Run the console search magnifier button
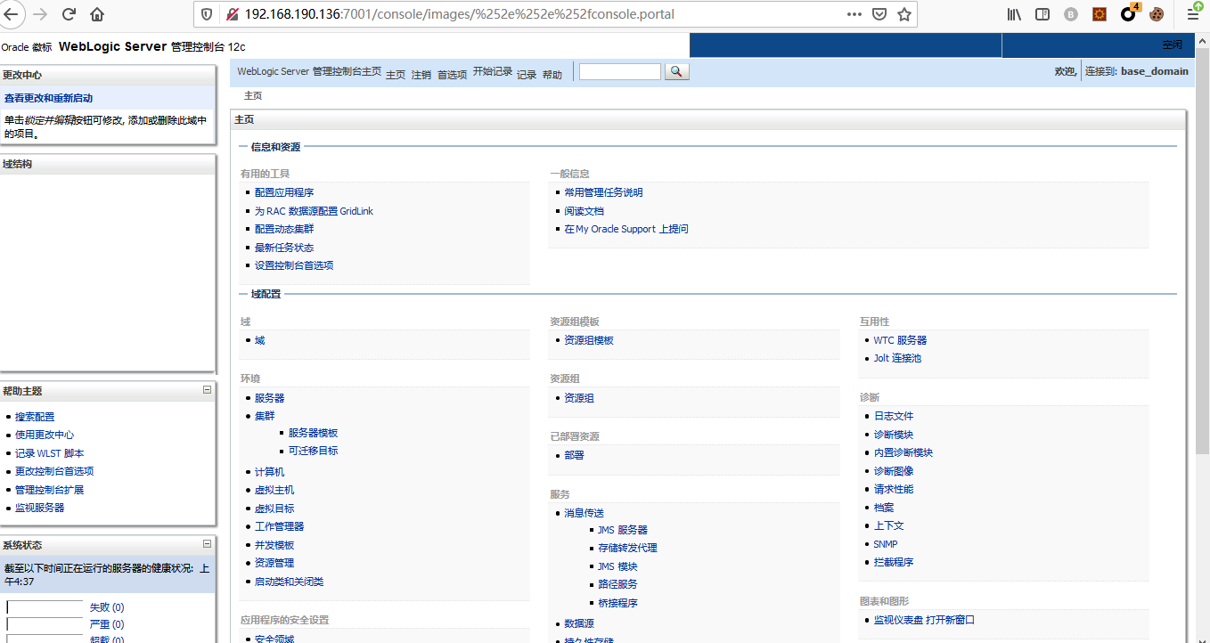Viewport: 1210px width, 643px height. coord(676,71)
